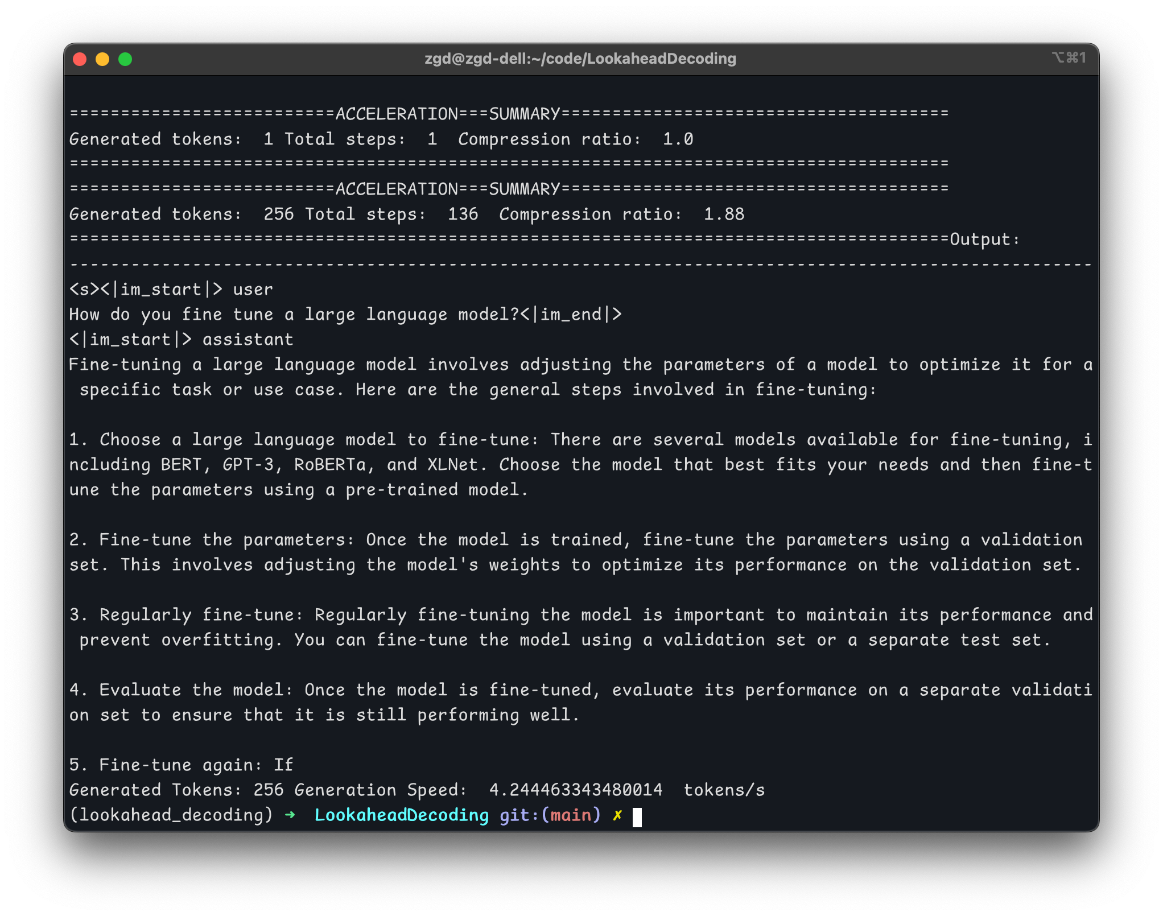
Task: Click the 'git:' label in prompt
Action: [519, 815]
